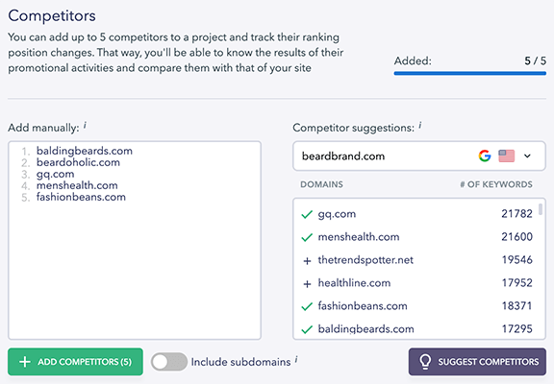Add thetrendspotter.net using its plus icon

point(307,261)
